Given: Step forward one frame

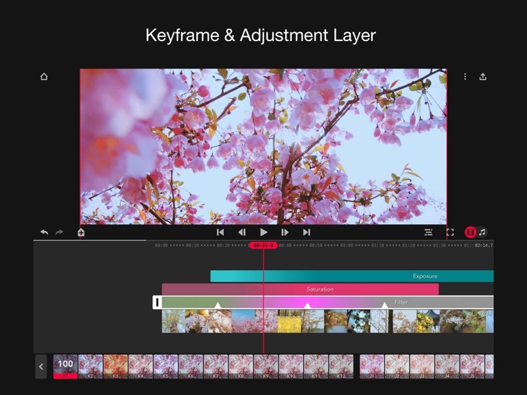Looking at the screenshot, I should coord(285,232).
